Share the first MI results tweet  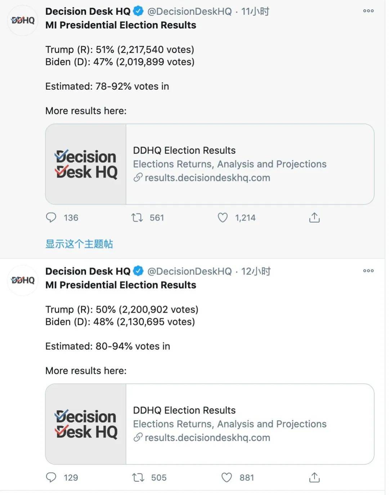click(x=314, y=217)
